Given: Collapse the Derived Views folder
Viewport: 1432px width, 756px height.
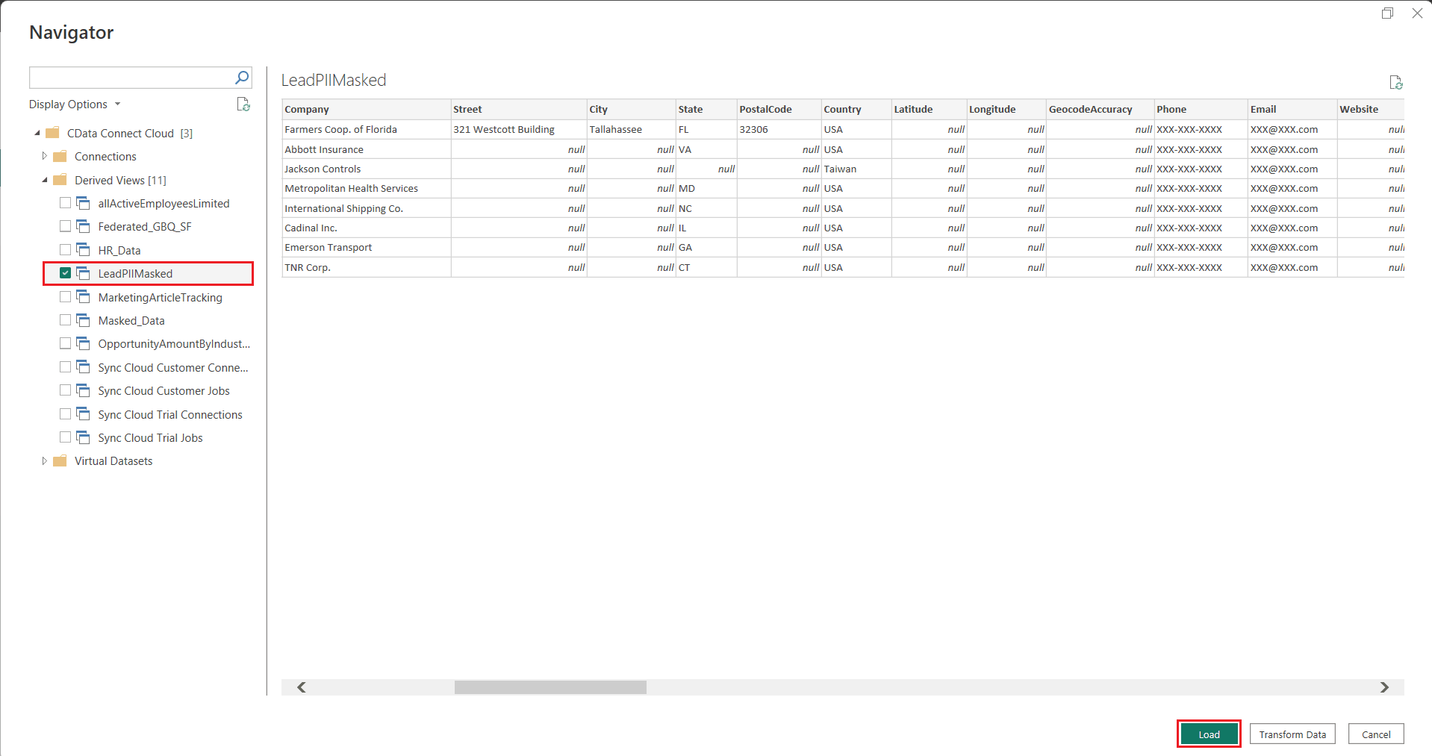Looking at the screenshot, I should 45,180.
